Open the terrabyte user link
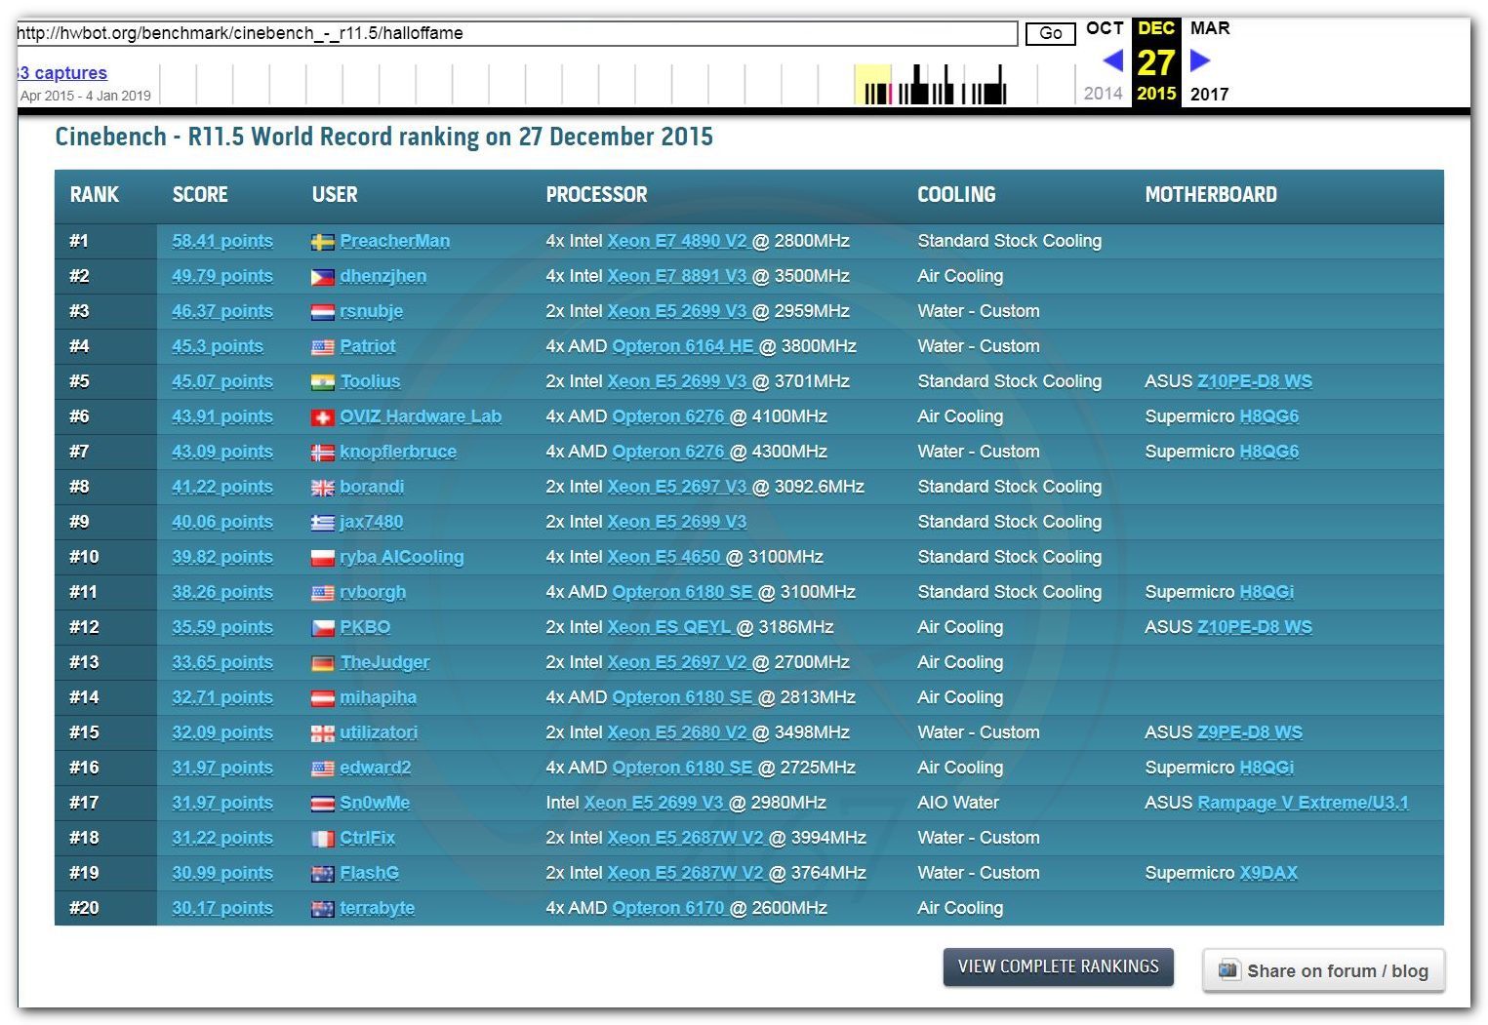 click(378, 909)
